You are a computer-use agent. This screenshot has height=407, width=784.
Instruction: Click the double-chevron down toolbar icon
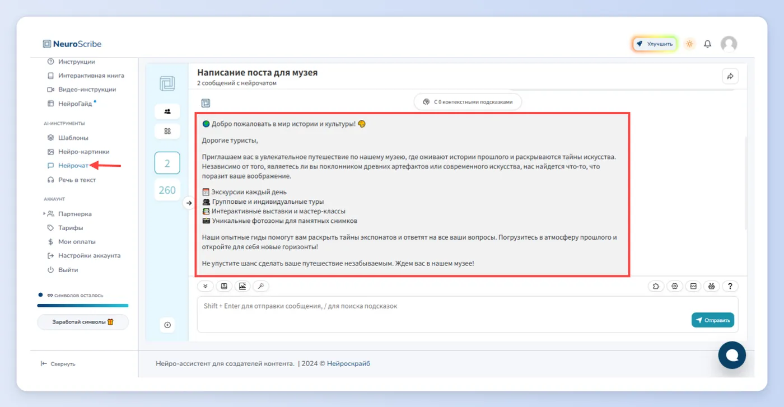tap(205, 286)
